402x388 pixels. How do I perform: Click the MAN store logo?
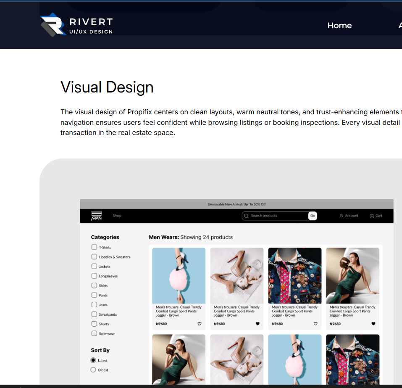point(96,216)
